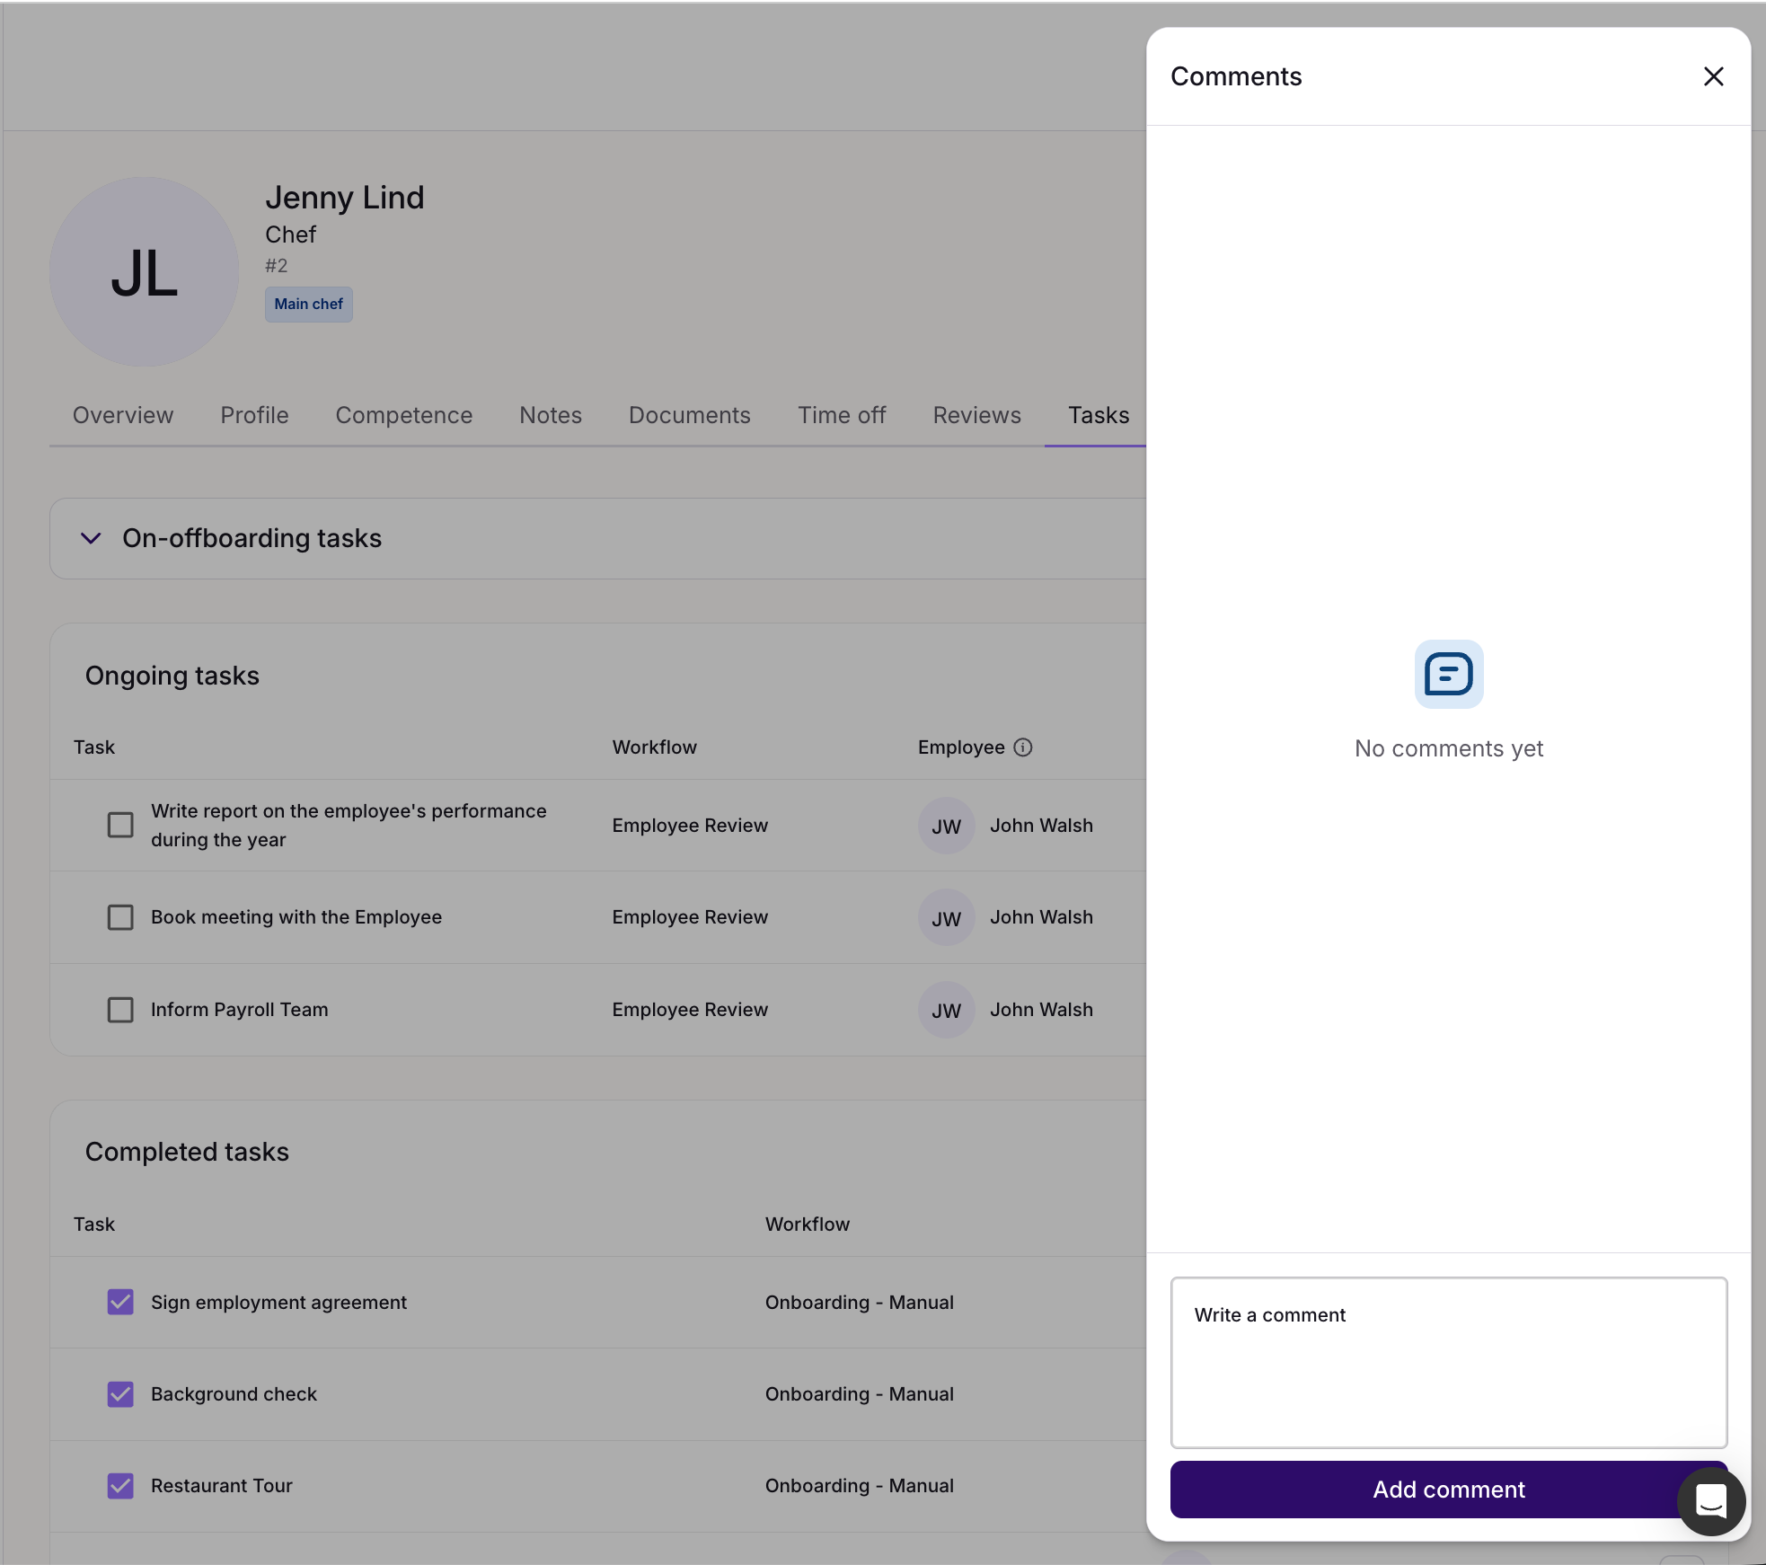
Task: Collapse the On-offboarding tasks section
Action: [91, 538]
